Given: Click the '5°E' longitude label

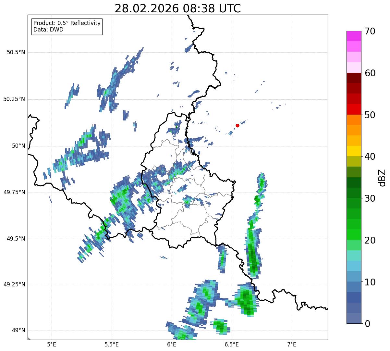Looking at the screenshot, I should click(x=52, y=345).
